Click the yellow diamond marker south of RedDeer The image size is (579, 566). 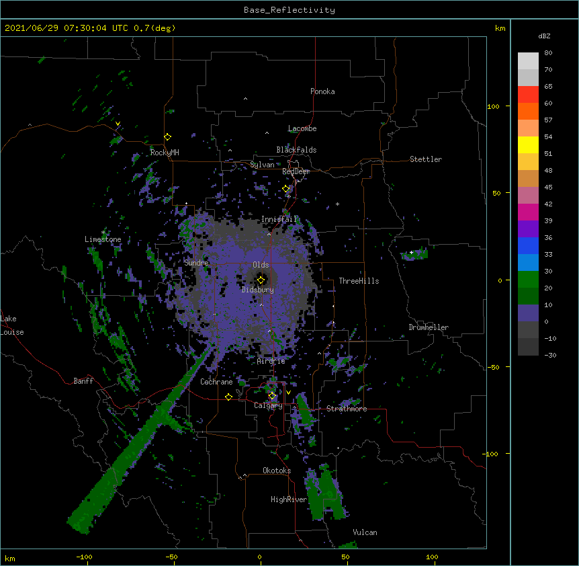(x=286, y=189)
